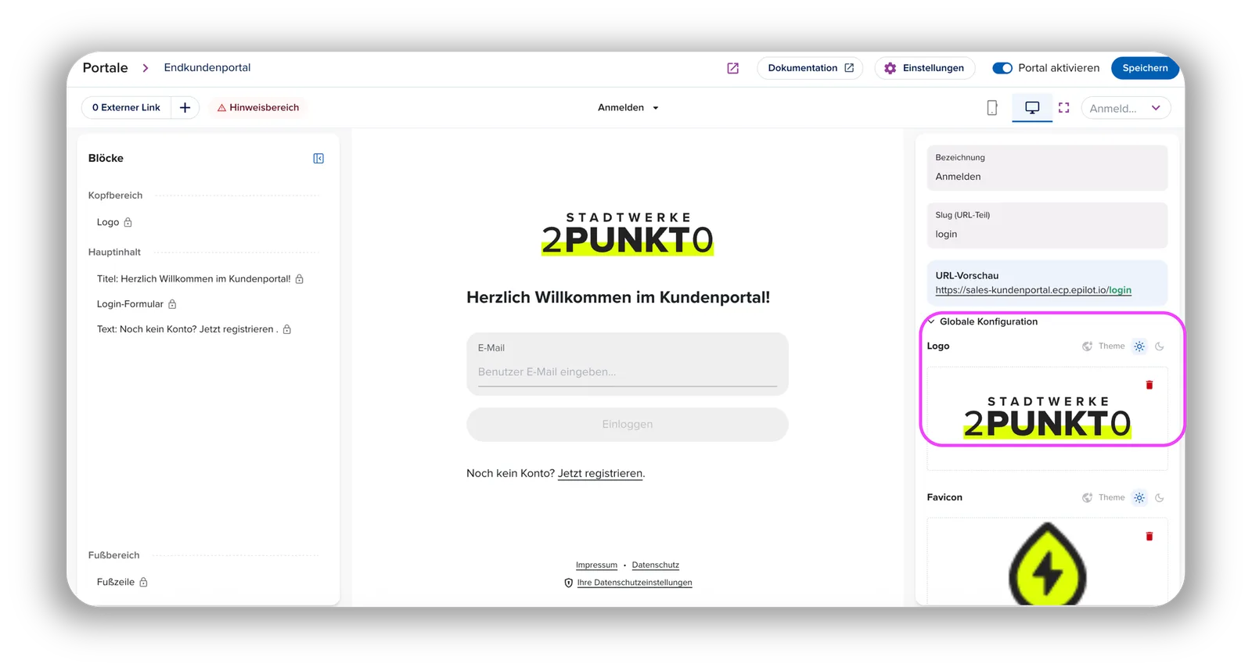Click the 0 Externer Link button
This screenshot has height=671, width=1252.
point(126,108)
